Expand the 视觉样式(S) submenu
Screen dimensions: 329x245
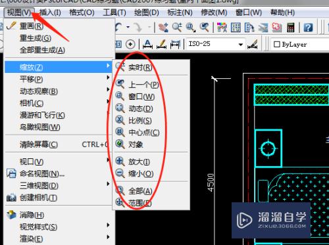click(x=59, y=227)
